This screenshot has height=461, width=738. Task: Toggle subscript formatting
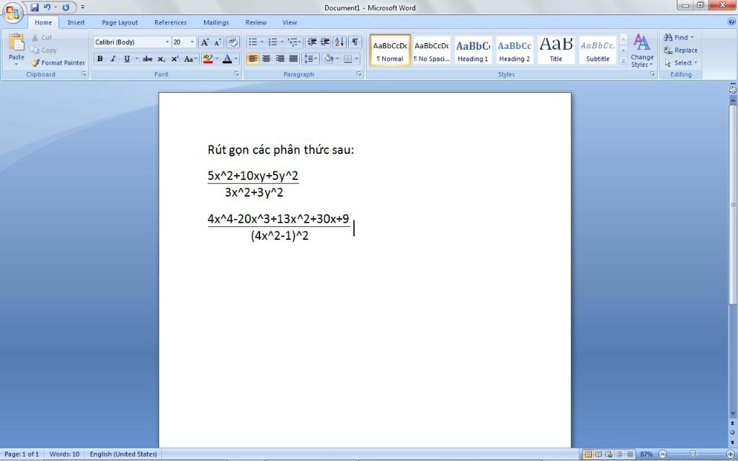click(x=161, y=59)
